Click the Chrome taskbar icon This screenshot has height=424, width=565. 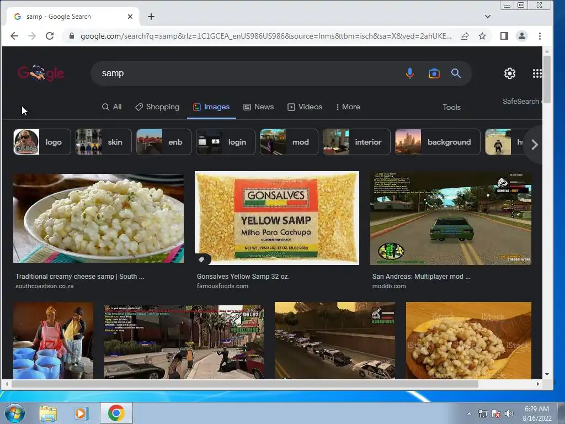(116, 413)
